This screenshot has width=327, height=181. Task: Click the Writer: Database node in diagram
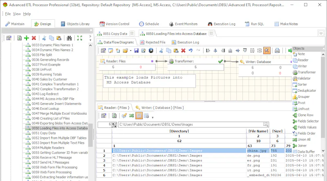[265, 68]
